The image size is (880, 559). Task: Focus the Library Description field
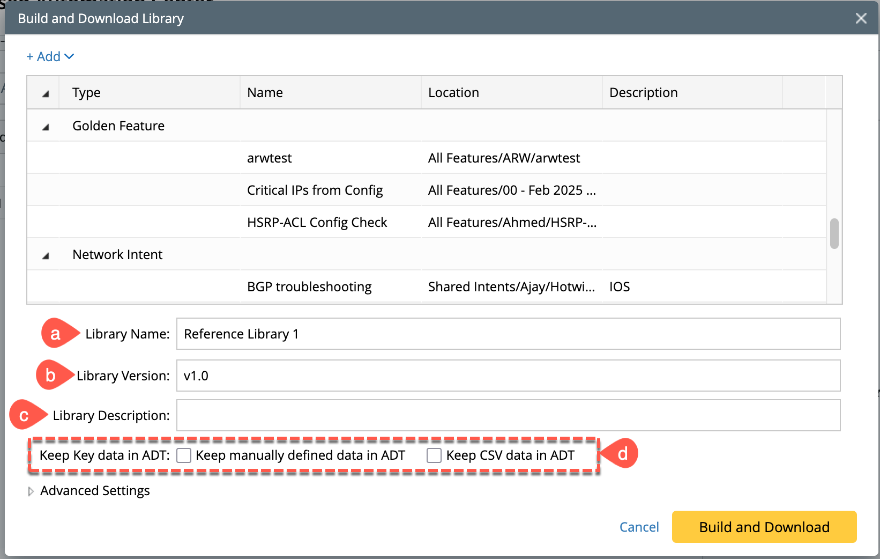pos(508,416)
